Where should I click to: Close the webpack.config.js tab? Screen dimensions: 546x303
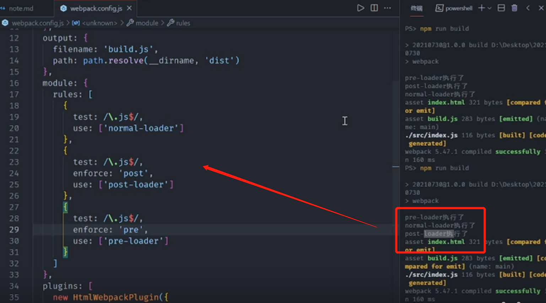pyautogui.click(x=129, y=8)
